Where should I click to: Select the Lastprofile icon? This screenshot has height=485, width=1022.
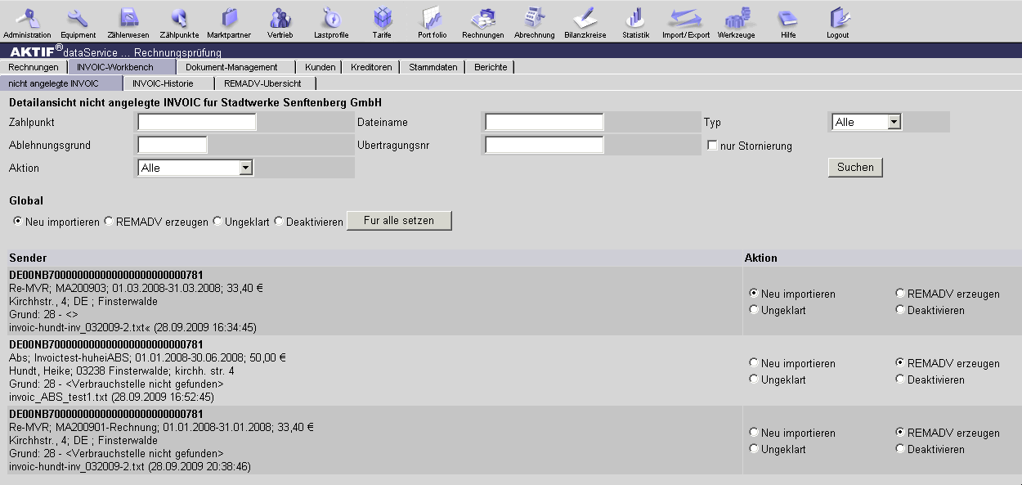tap(331, 18)
